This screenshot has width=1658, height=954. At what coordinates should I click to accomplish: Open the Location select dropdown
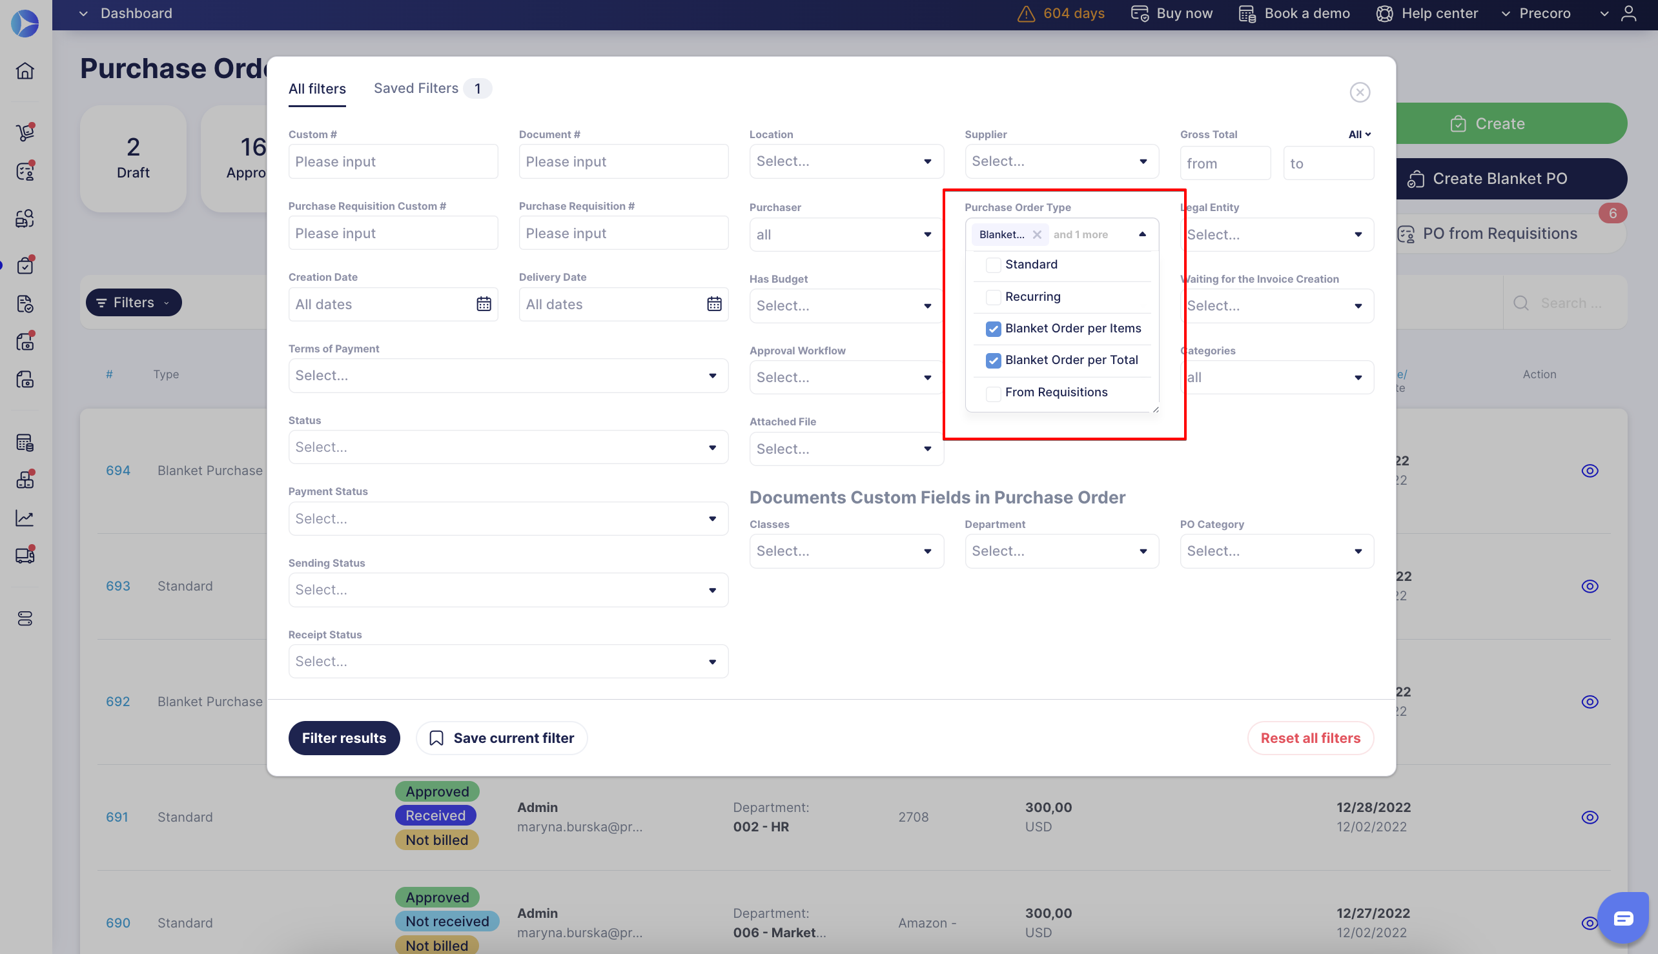[x=846, y=161]
